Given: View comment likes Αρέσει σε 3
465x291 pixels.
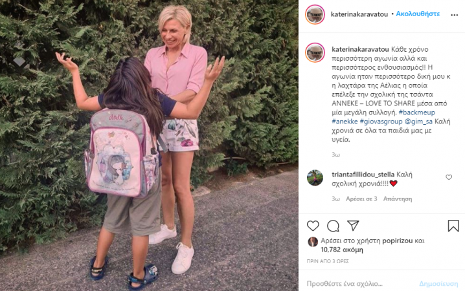Looking at the screenshot, I should pyautogui.click(x=361, y=199).
